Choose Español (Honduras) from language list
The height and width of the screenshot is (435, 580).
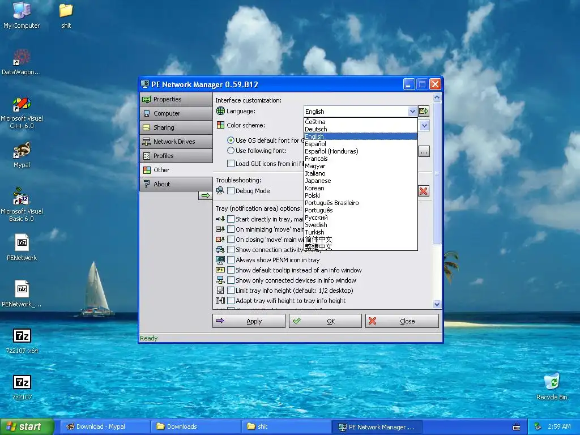pyautogui.click(x=361, y=151)
